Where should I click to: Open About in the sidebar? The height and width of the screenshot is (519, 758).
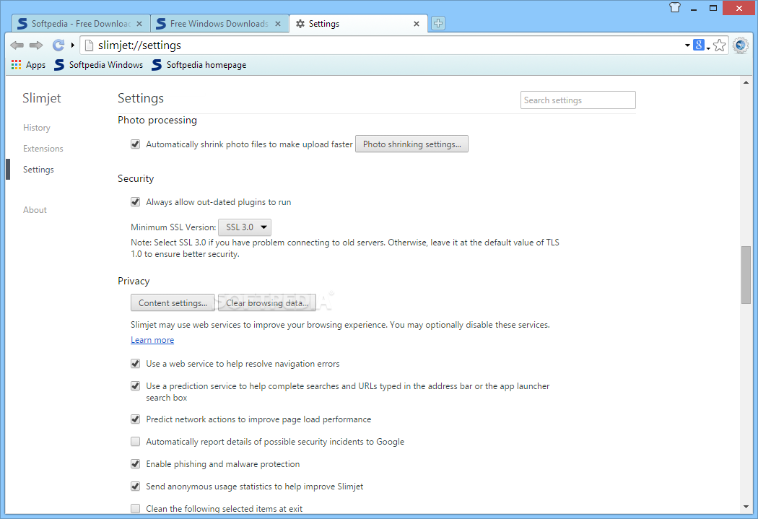35,210
